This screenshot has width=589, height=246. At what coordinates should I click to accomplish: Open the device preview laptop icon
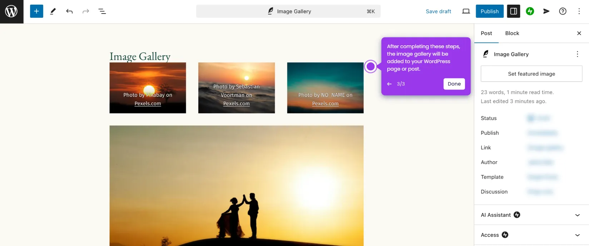click(x=466, y=11)
